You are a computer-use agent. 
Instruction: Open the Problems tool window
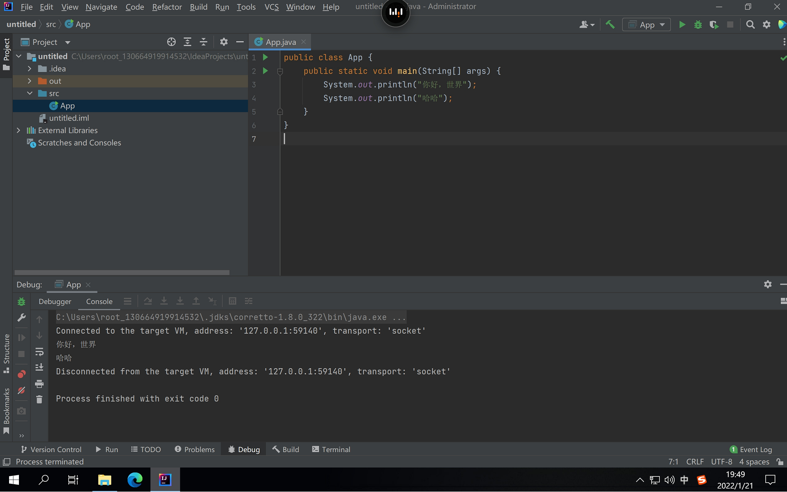[195, 450]
